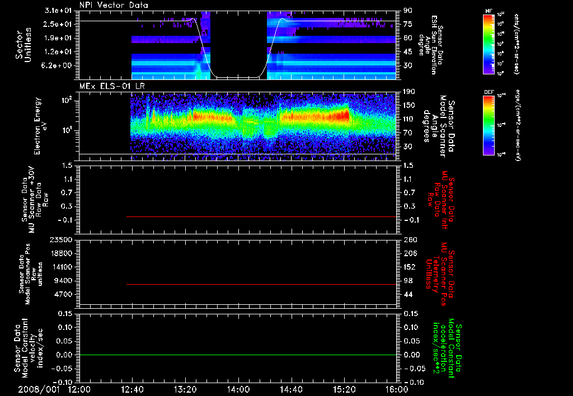Click the 98 telemetry tick value
Screen dimensions: 573x396
[x=408, y=281]
